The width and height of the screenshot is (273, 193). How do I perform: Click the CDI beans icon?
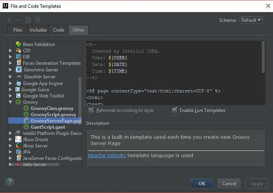click(x=18, y=50)
